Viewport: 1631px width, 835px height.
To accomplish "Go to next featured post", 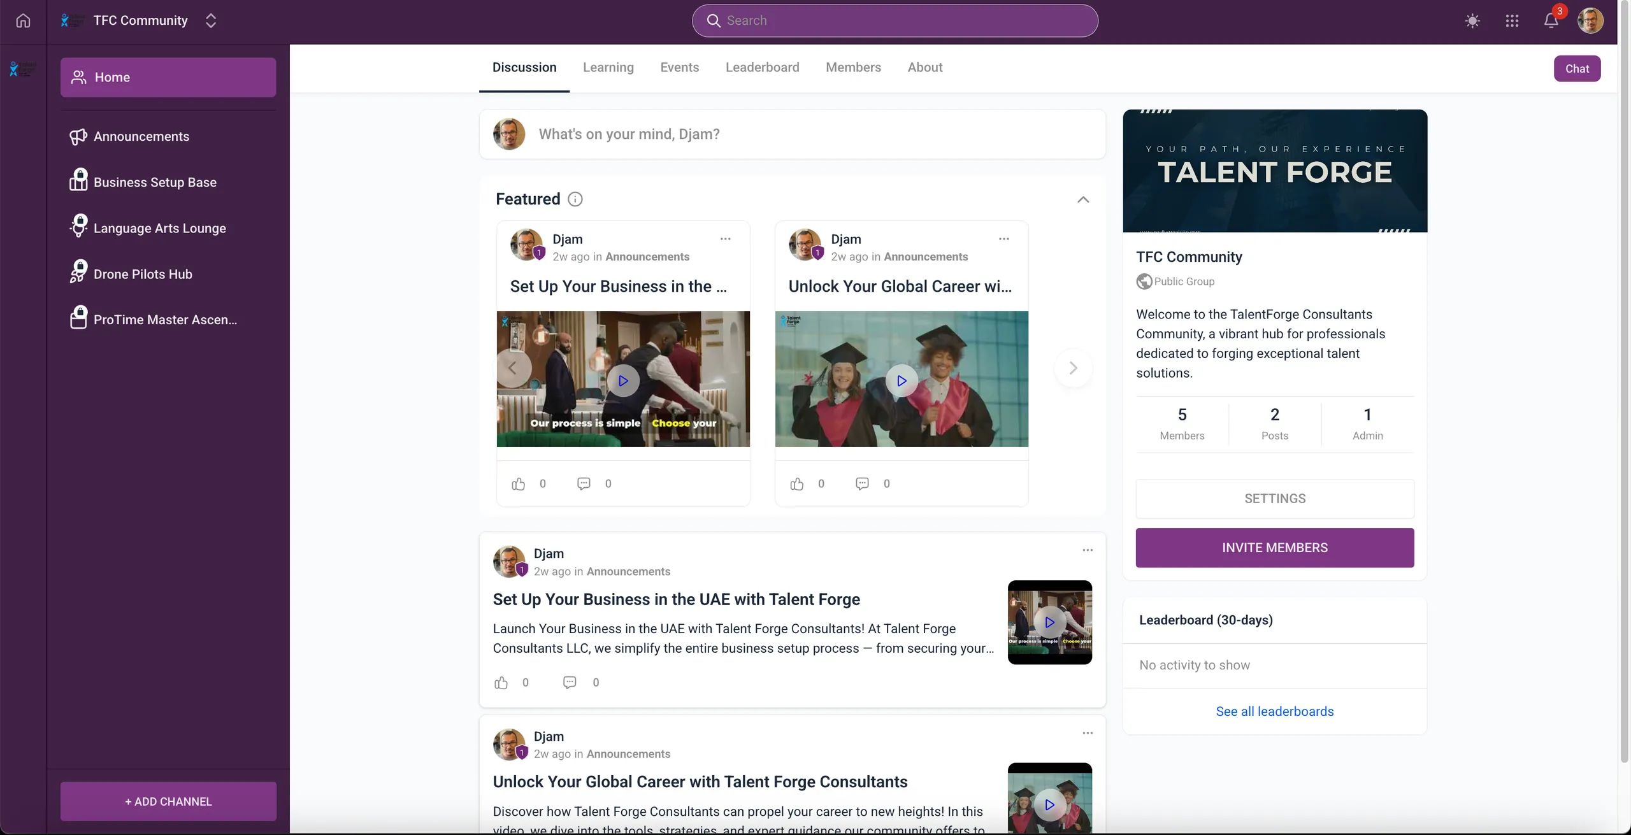I will pos(1073,368).
